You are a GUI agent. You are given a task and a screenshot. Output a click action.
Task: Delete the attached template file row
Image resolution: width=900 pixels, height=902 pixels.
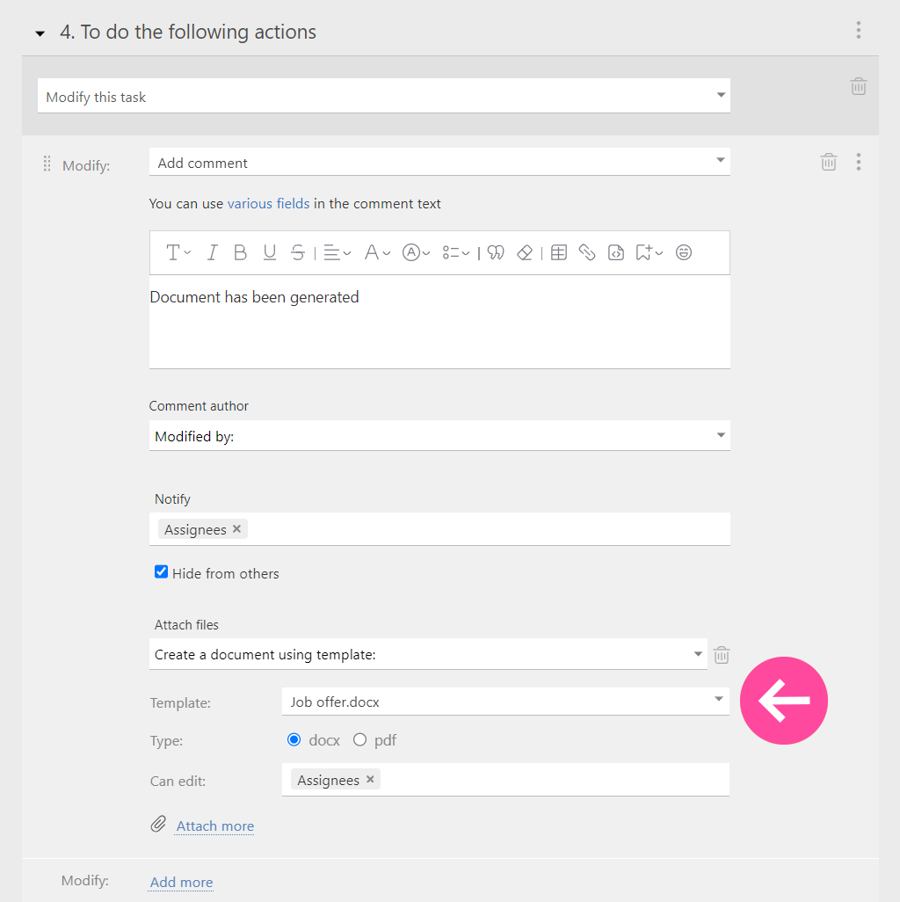(722, 655)
